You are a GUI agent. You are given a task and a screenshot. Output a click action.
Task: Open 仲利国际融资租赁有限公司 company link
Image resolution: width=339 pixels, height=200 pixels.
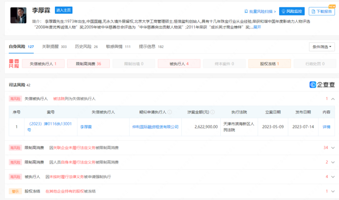tap(155, 127)
